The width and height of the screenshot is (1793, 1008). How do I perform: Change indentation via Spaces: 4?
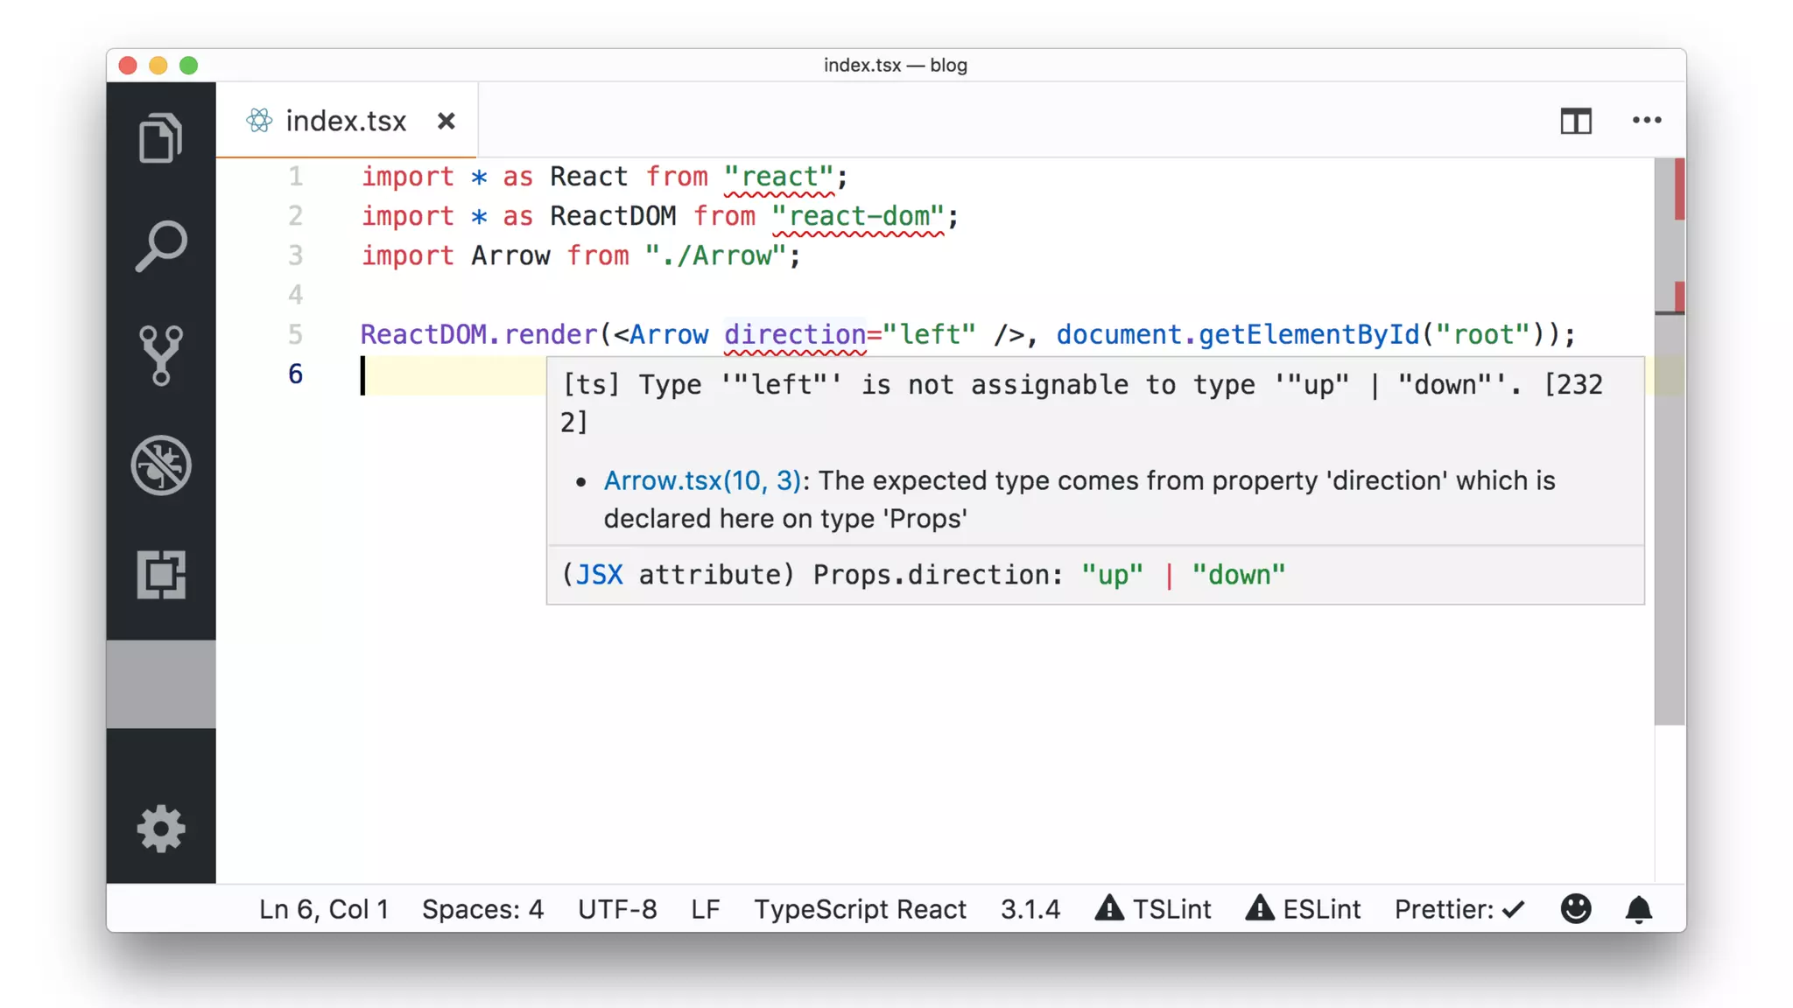click(482, 910)
